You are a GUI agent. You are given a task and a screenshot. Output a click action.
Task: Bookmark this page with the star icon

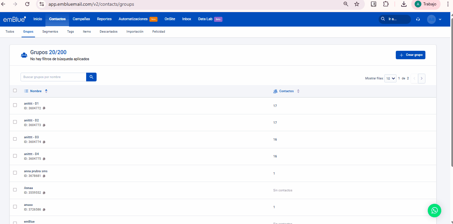pos(357,4)
